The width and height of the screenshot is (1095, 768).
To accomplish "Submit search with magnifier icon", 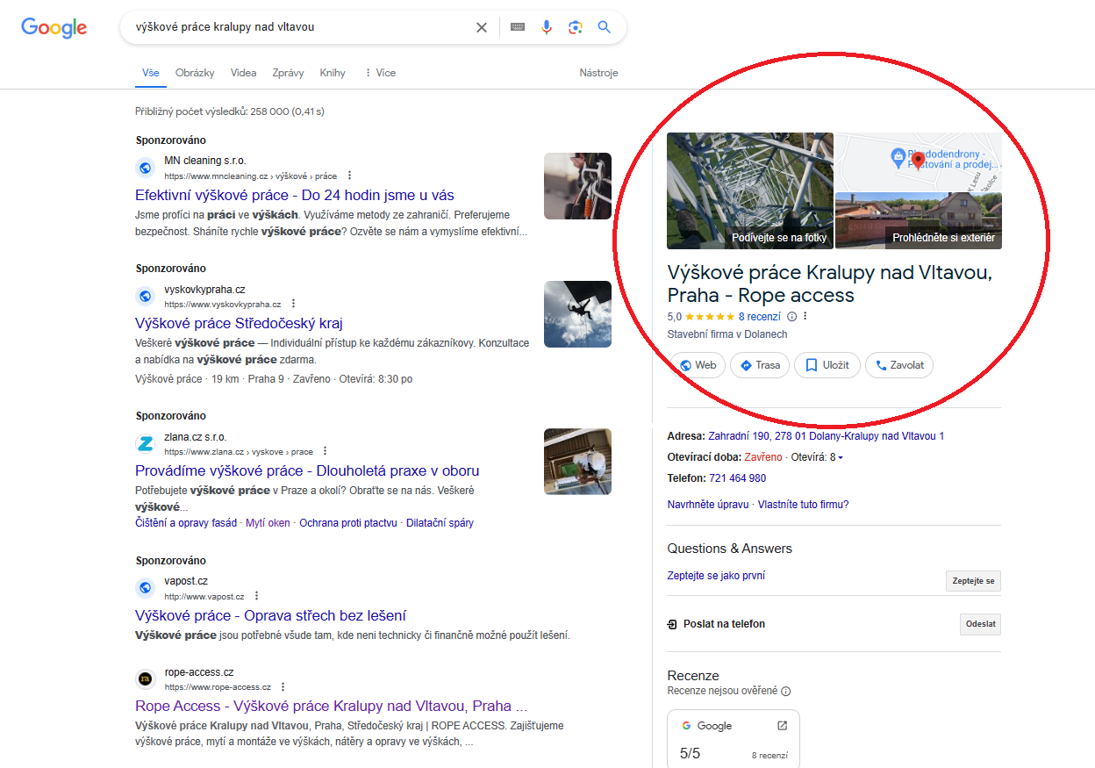I will click(x=605, y=27).
